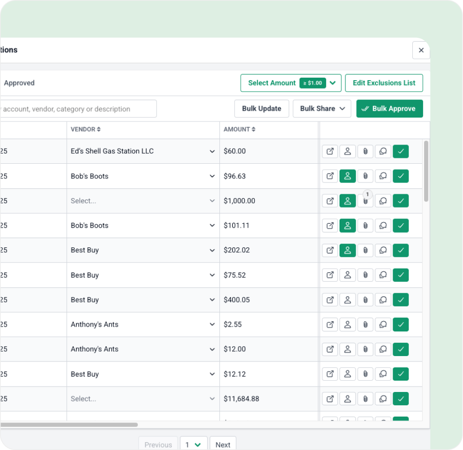
Task: Open the chat icon on the $400.05 Best Buy row
Action: point(383,300)
